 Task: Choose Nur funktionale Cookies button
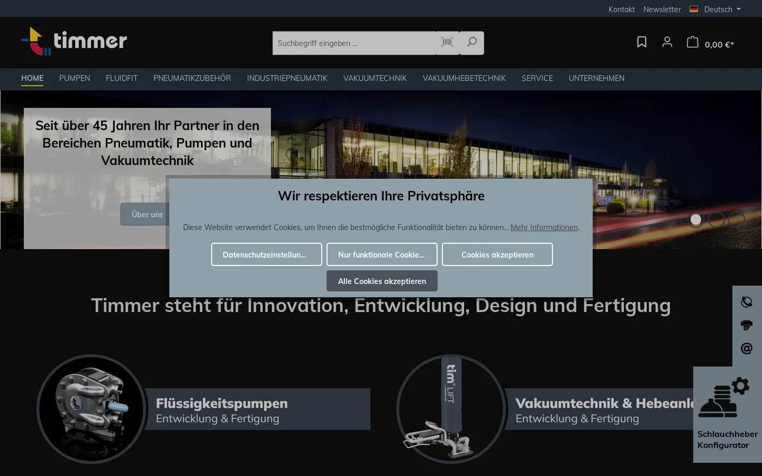click(382, 254)
